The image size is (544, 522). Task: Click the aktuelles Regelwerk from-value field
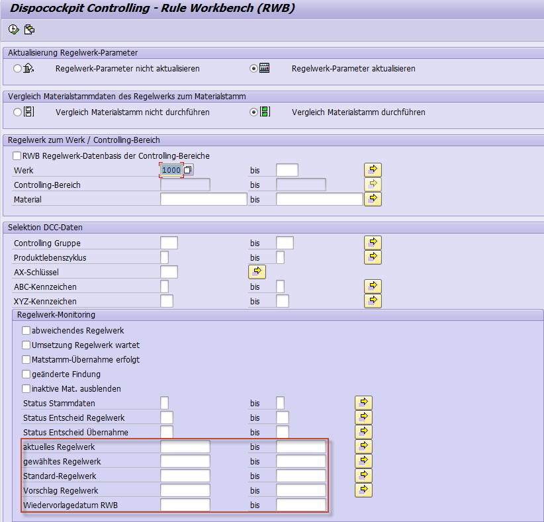click(x=185, y=447)
